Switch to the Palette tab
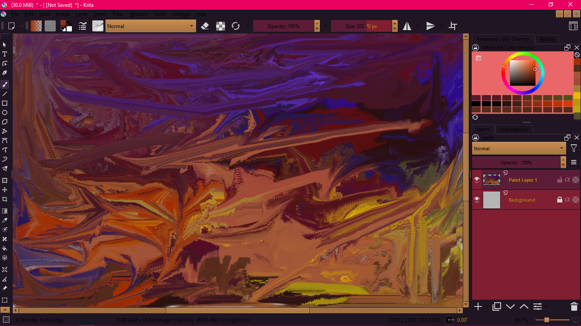Image resolution: width=581 pixels, height=326 pixels. pos(547,39)
